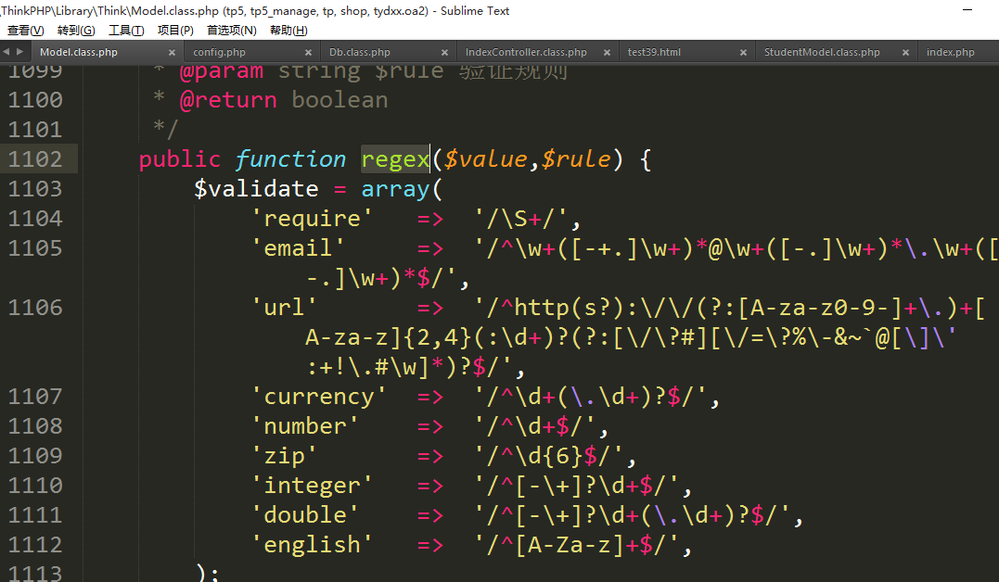
Task: Close the IndexController.class.php tab
Action: tap(608, 53)
